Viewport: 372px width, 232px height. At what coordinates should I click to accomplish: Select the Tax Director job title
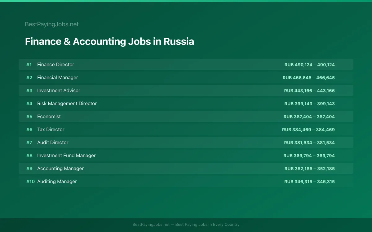(x=51, y=130)
